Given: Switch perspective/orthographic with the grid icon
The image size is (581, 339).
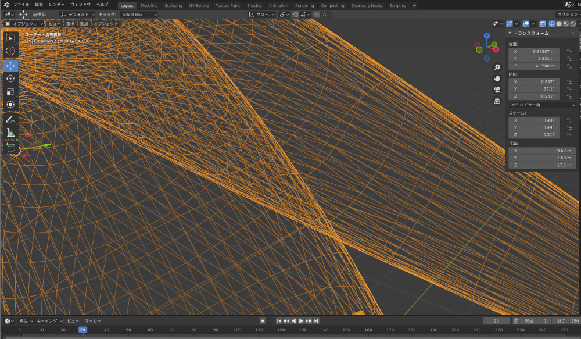Looking at the screenshot, I should coord(497,101).
